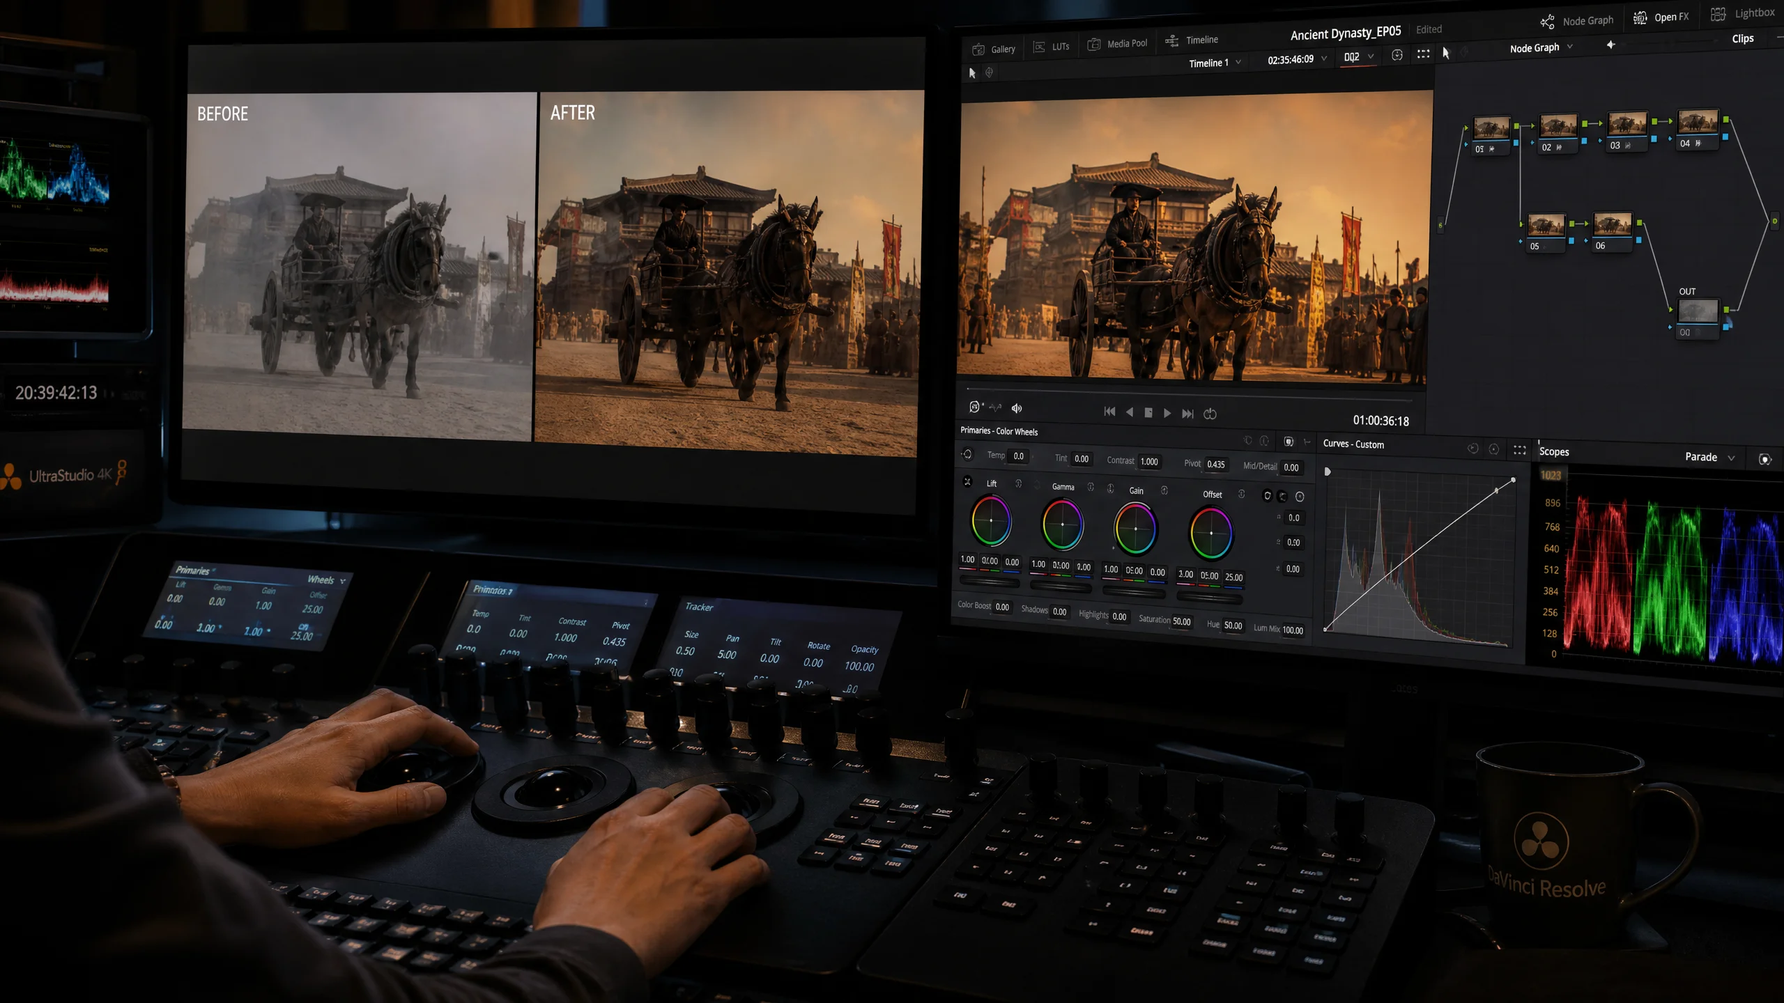Mute the viewer audio
This screenshot has width=1784, height=1003.
pyautogui.click(x=1017, y=408)
